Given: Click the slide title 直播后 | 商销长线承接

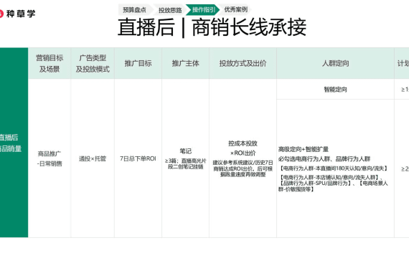Looking at the screenshot, I should point(212,27).
